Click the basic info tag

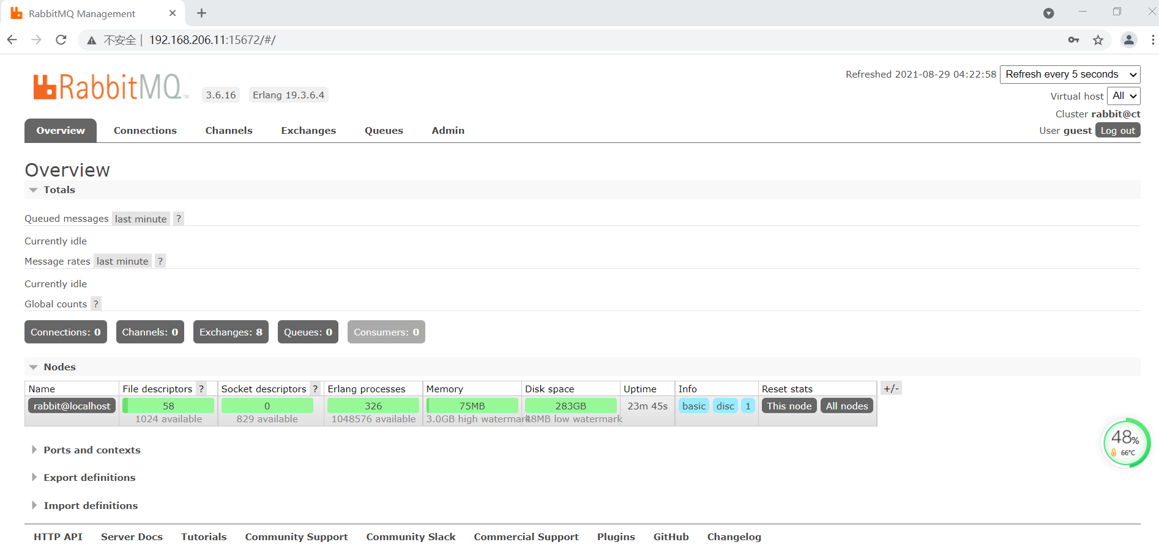694,406
